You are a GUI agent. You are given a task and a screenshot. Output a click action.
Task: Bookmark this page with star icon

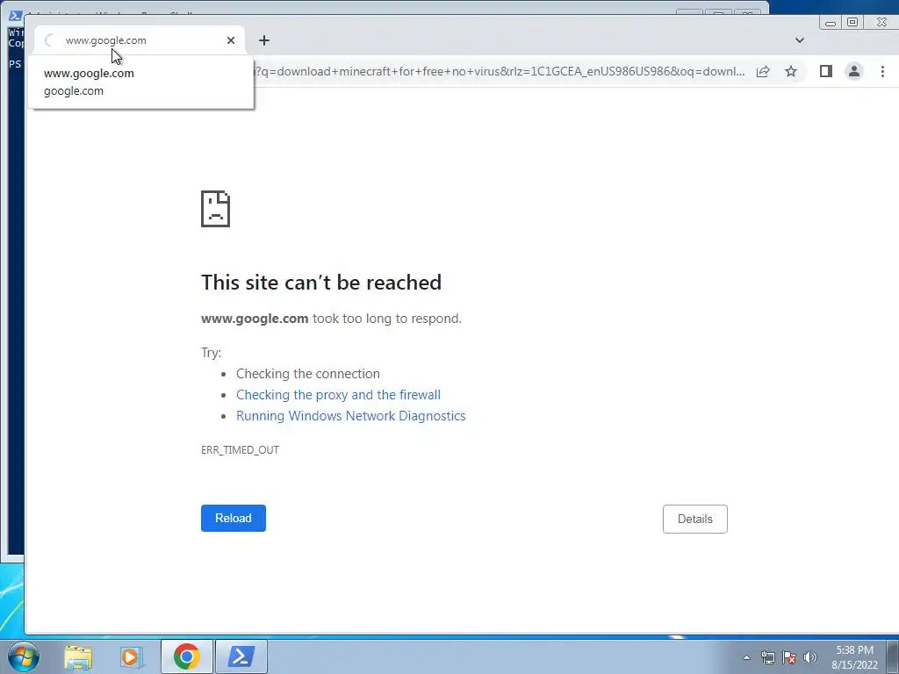pos(791,72)
